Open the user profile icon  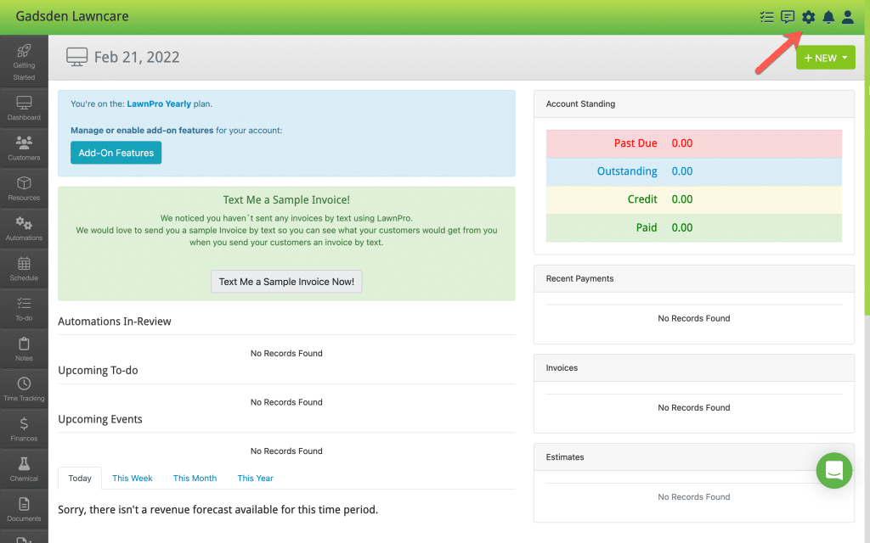tap(848, 17)
